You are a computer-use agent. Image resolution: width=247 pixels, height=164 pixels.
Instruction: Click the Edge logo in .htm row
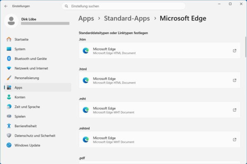point(86,51)
